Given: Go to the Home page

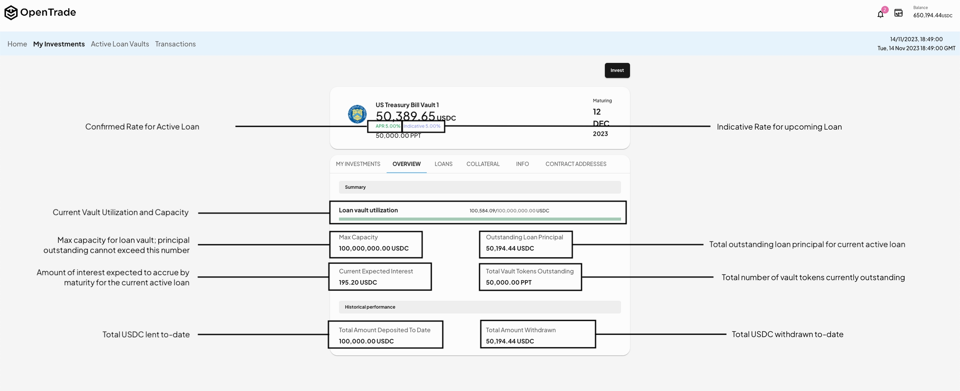Looking at the screenshot, I should click(x=17, y=44).
